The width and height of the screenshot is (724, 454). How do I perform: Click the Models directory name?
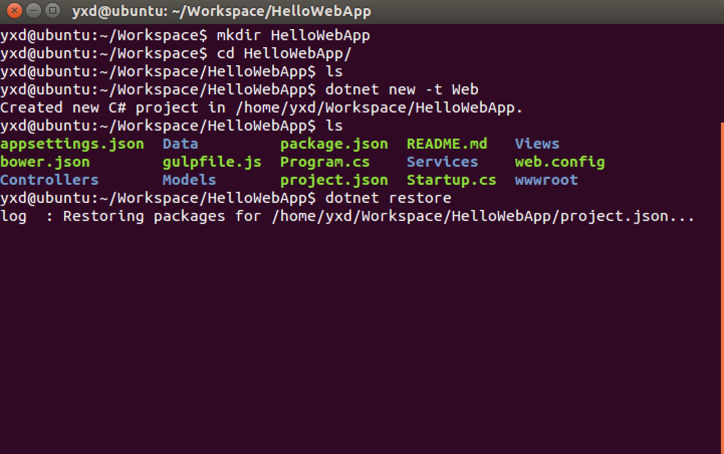pyautogui.click(x=189, y=180)
